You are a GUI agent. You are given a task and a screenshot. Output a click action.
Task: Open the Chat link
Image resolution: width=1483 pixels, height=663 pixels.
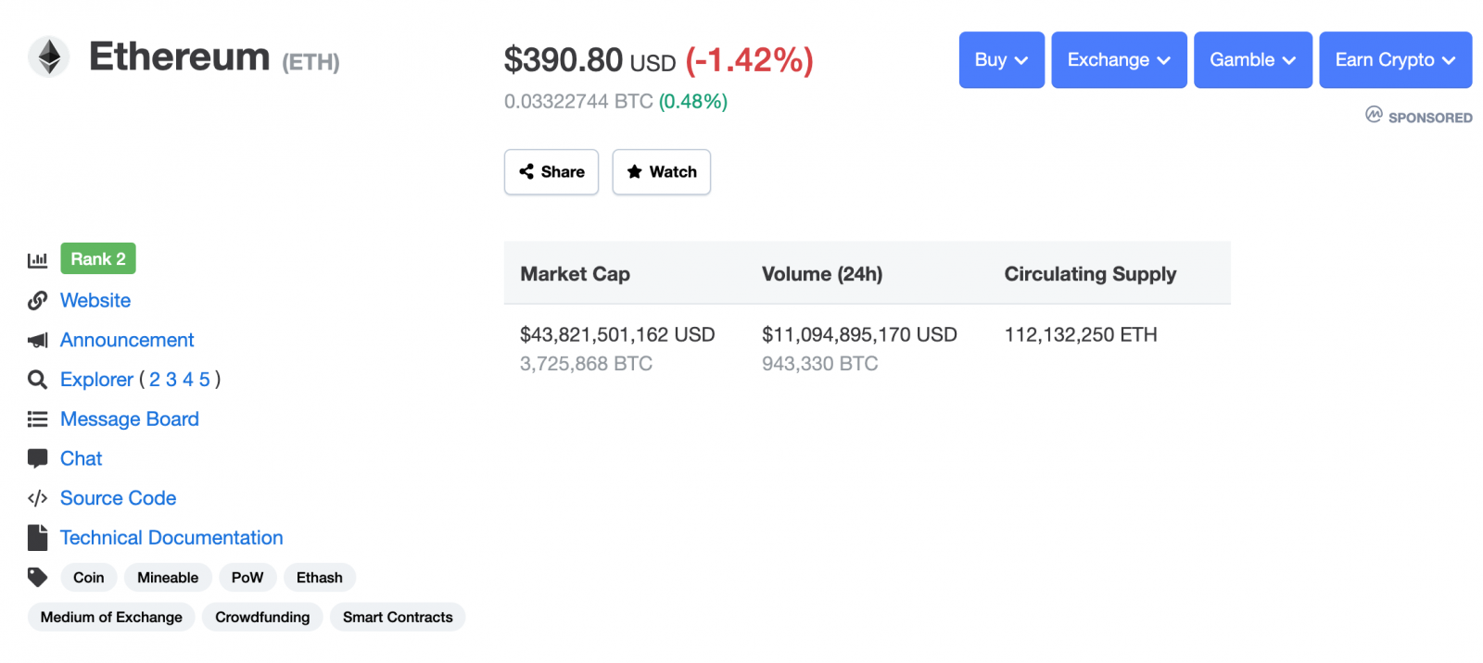[x=82, y=458]
